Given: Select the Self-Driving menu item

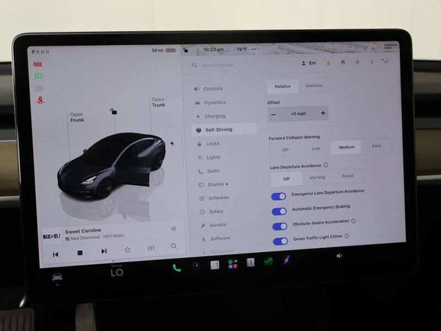Looking at the screenshot, I should [x=224, y=130].
